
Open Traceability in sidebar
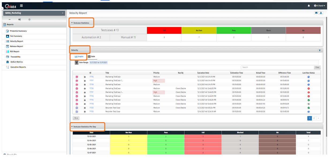coord(16,57)
